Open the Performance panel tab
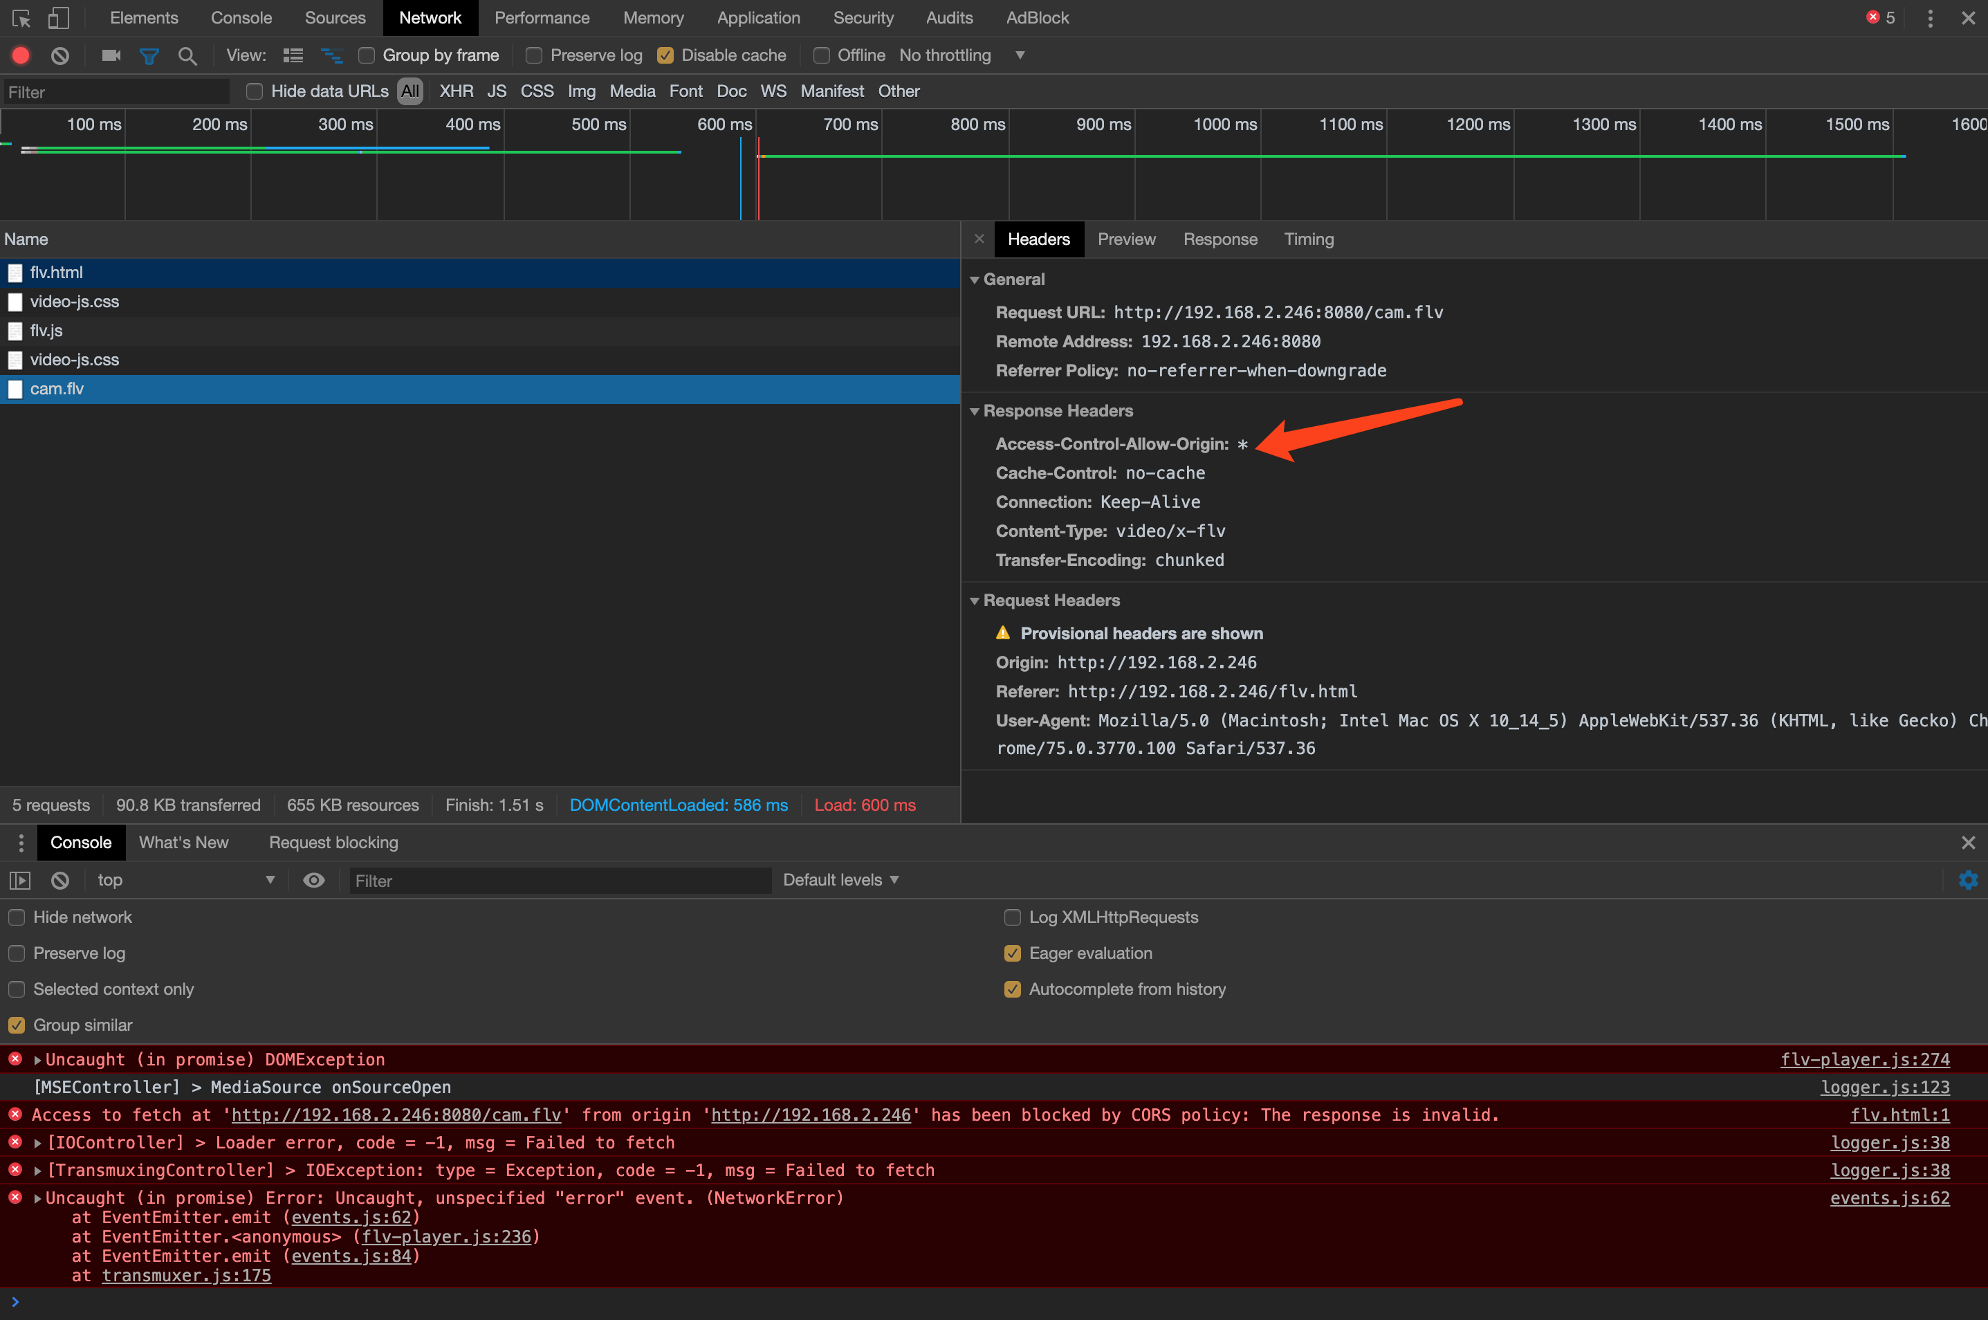The height and width of the screenshot is (1320, 1988). pos(541,18)
